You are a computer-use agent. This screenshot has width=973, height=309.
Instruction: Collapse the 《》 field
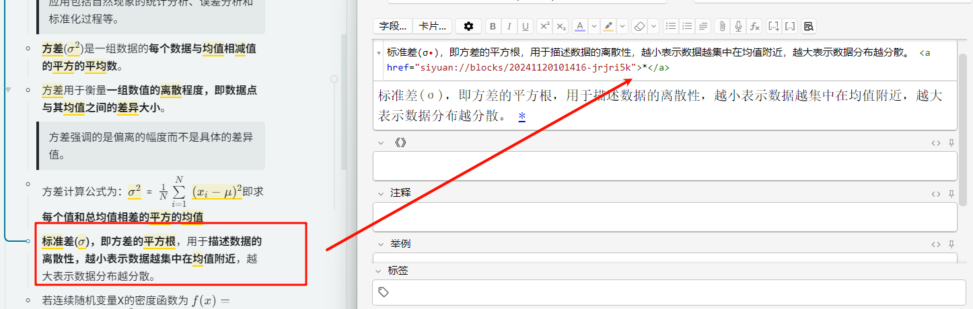tap(382, 142)
